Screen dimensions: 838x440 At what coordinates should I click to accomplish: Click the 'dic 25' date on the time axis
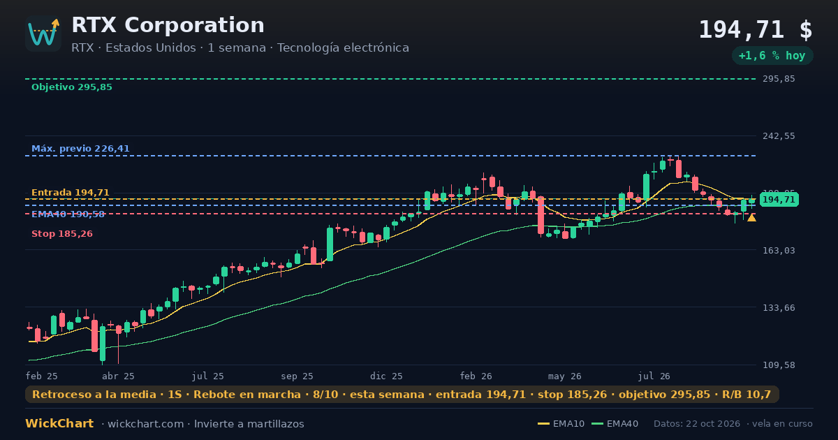pos(387,376)
